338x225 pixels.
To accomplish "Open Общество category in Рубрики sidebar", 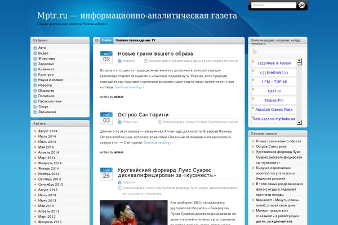I will (x=46, y=91).
